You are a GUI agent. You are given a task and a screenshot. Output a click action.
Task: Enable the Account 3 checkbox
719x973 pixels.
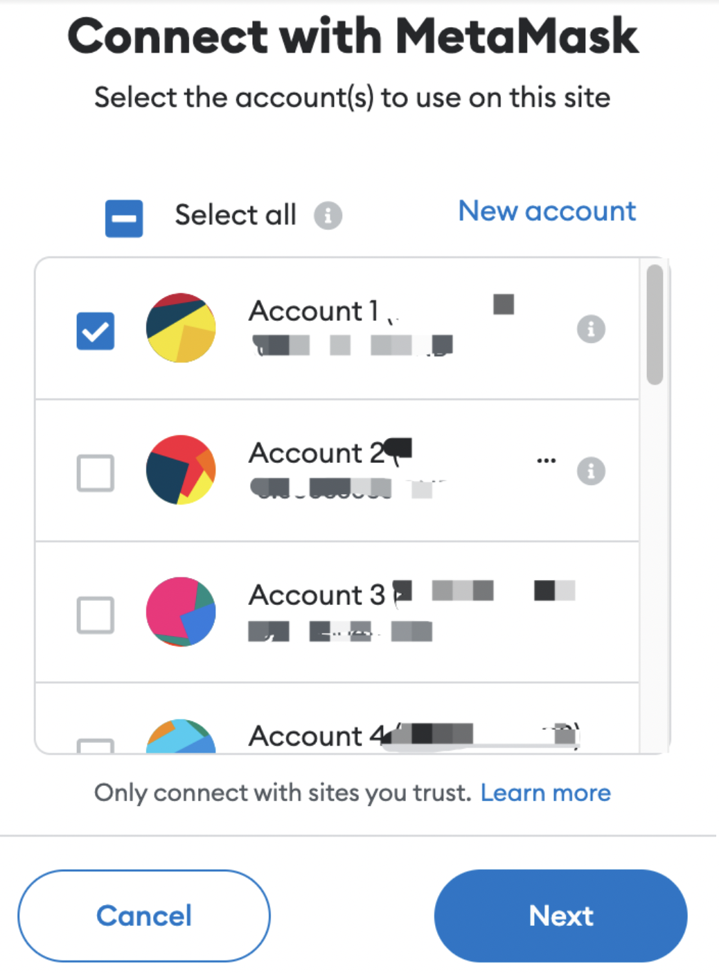click(96, 615)
